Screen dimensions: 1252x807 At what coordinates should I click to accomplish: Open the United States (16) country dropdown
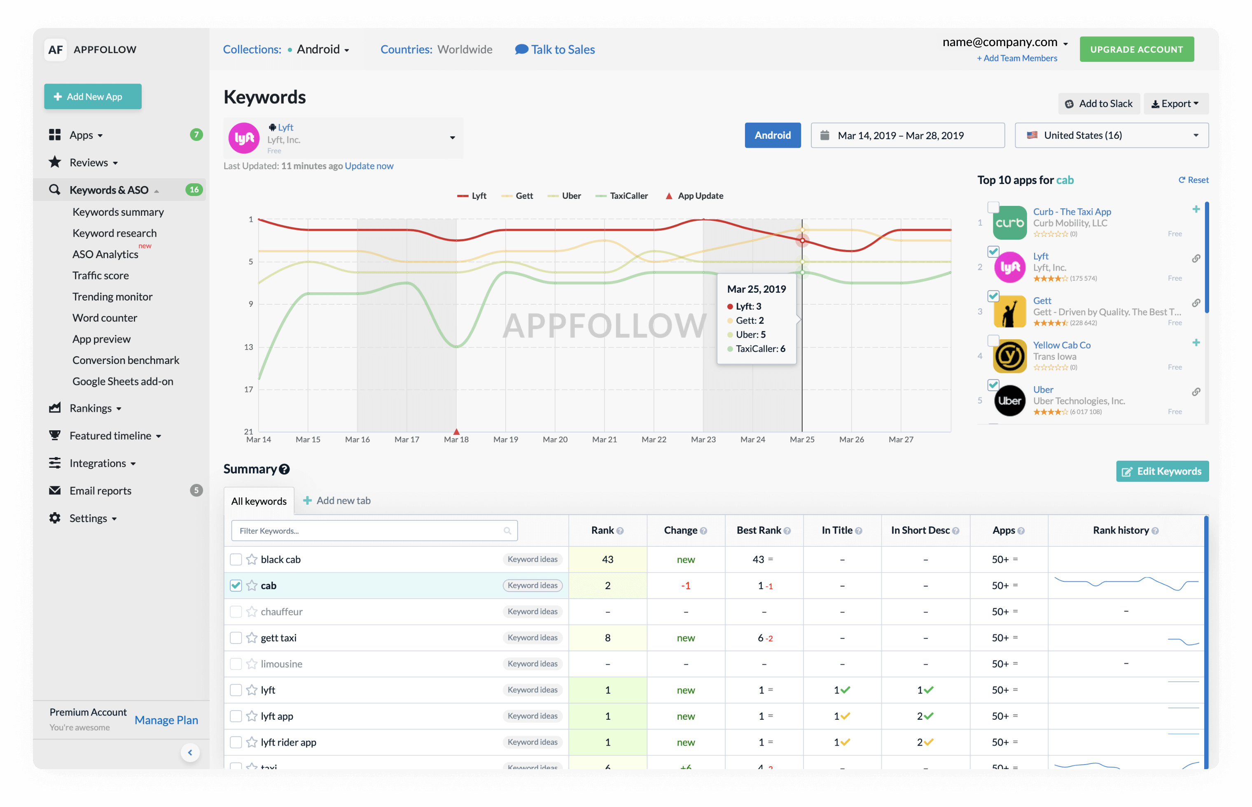1112,135
